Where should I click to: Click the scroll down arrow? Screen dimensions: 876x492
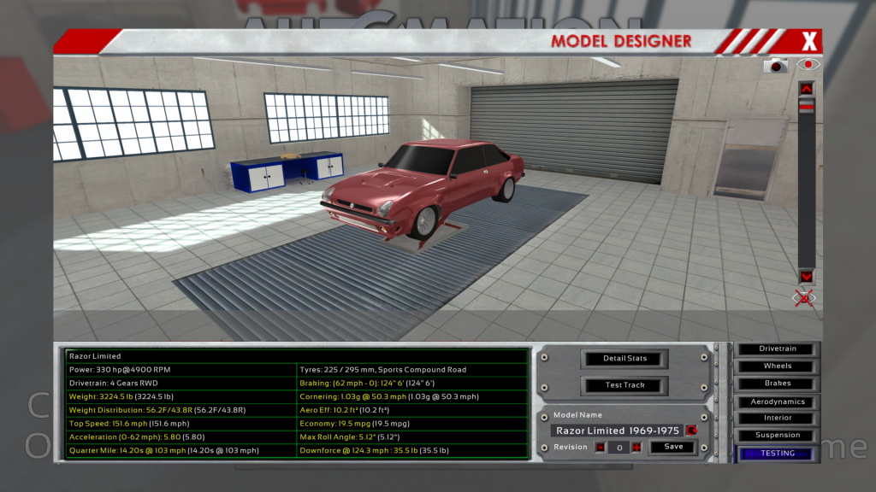pyautogui.click(x=806, y=277)
